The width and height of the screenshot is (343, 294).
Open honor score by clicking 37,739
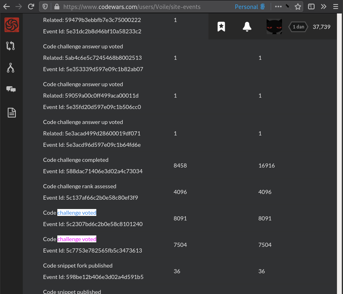pyautogui.click(x=321, y=26)
